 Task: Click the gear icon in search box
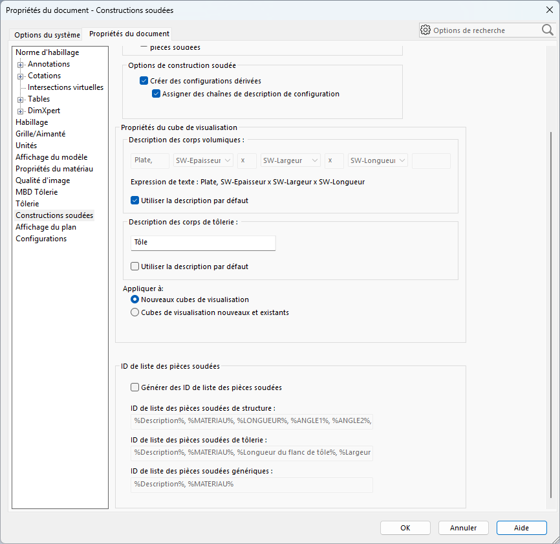[425, 30]
